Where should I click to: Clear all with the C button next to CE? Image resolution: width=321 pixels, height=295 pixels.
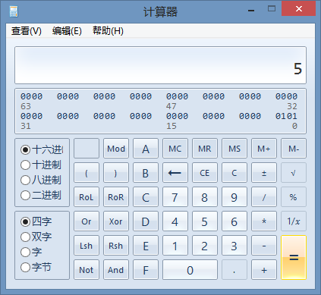tap(234, 173)
